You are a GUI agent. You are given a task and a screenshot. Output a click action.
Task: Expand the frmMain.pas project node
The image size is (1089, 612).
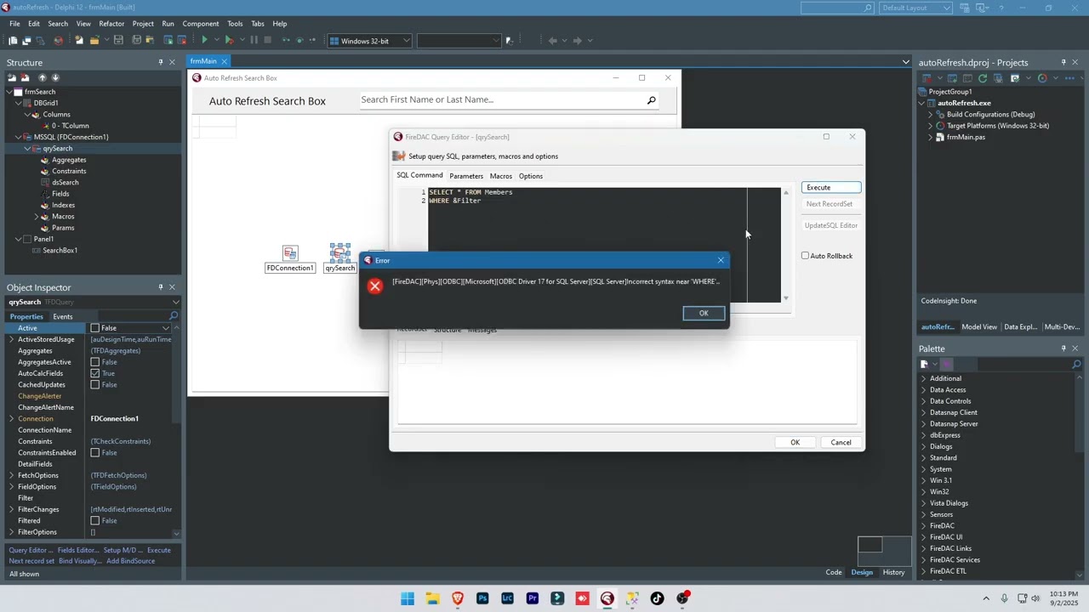[930, 137]
